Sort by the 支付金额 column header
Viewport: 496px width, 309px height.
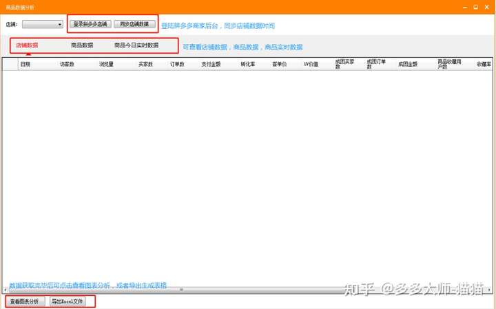[x=211, y=64]
